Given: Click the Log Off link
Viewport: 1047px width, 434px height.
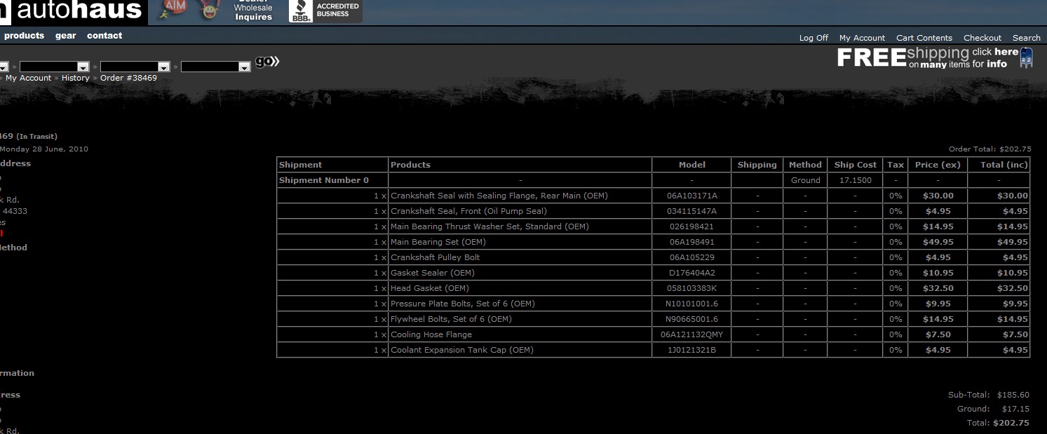Looking at the screenshot, I should [x=813, y=38].
